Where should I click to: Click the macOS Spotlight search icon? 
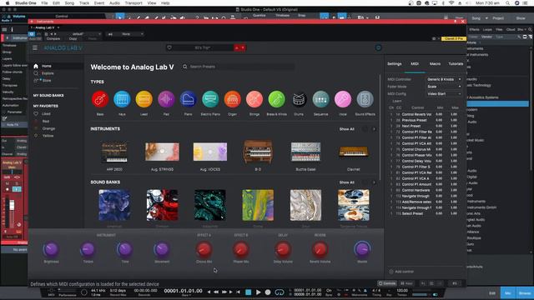(x=507, y=3)
